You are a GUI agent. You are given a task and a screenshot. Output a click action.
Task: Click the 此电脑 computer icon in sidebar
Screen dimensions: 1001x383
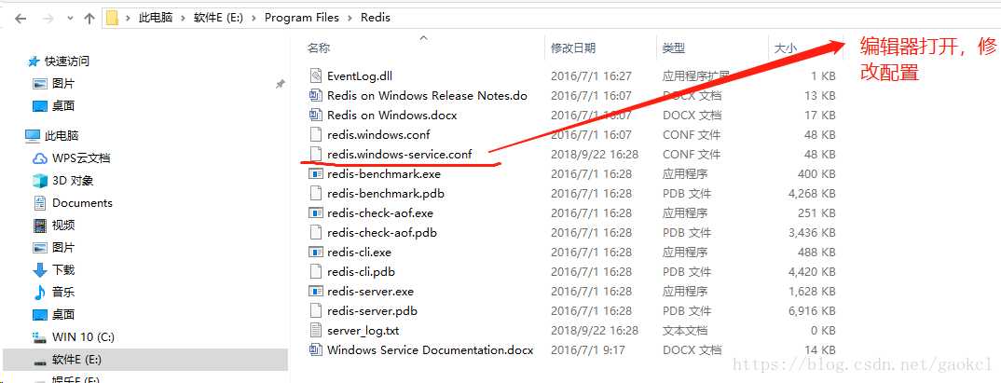32,136
